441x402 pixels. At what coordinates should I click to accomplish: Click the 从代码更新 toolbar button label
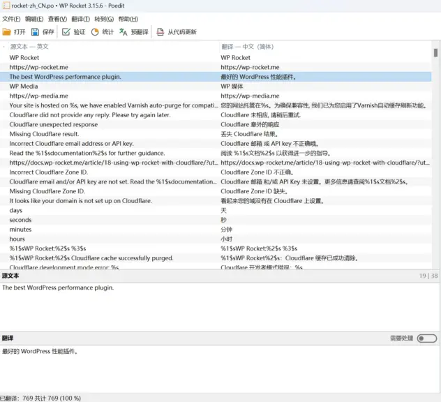(182, 32)
